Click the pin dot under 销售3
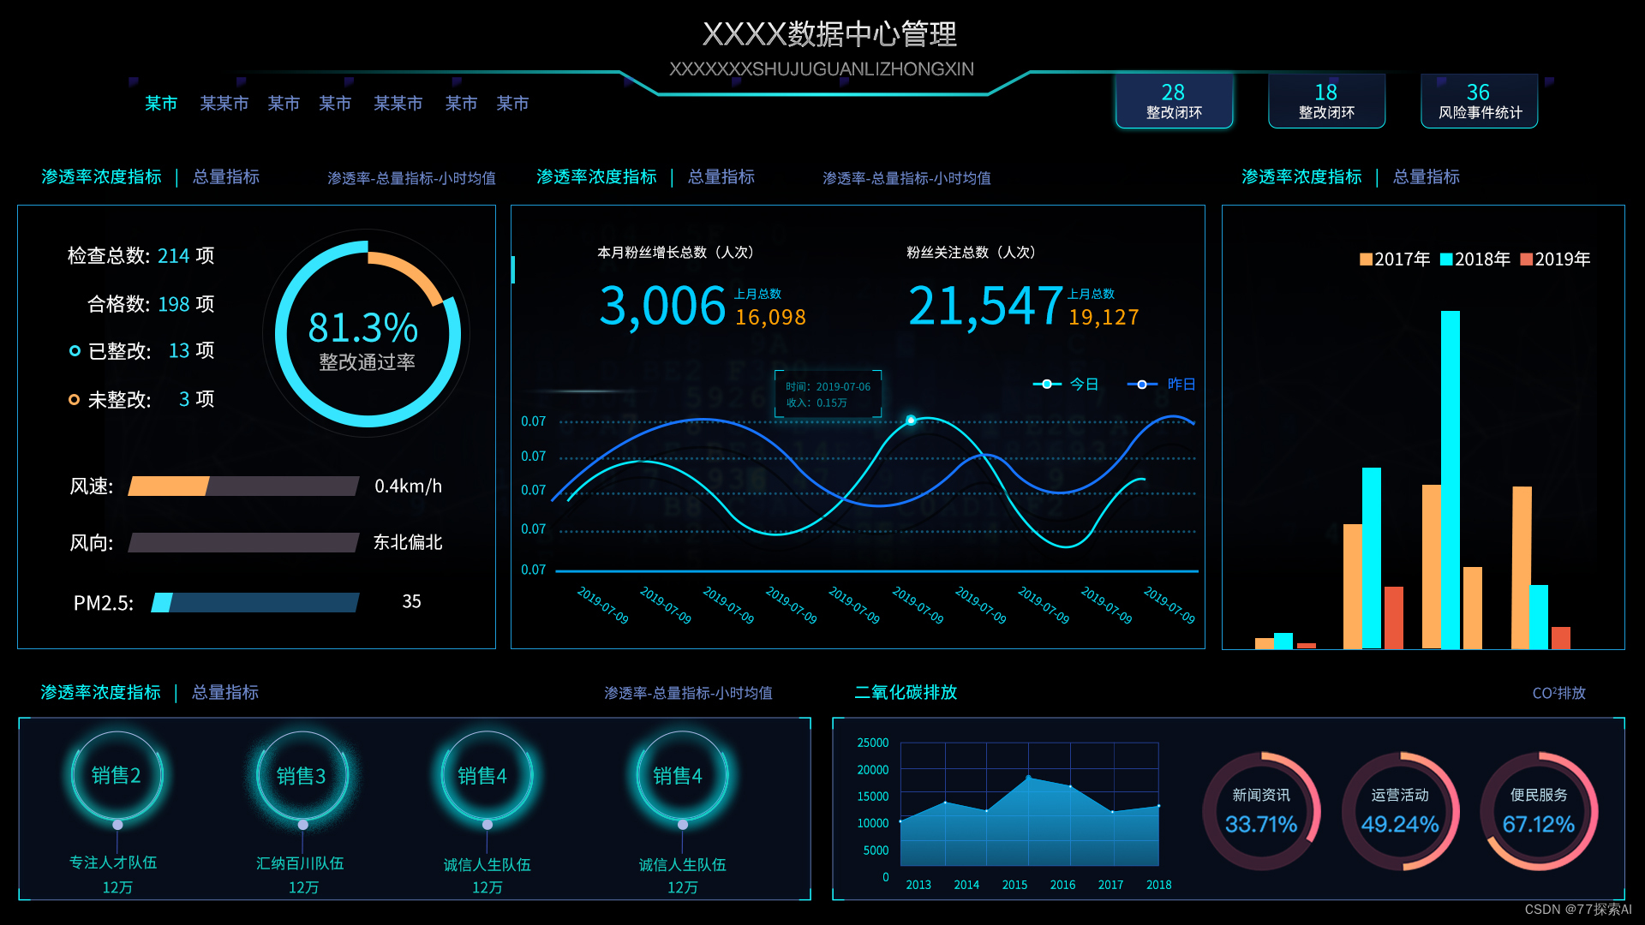 coord(303,825)
